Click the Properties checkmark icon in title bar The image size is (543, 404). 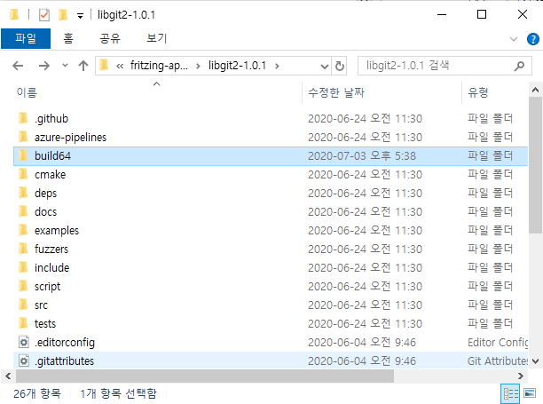pos(44,15)
